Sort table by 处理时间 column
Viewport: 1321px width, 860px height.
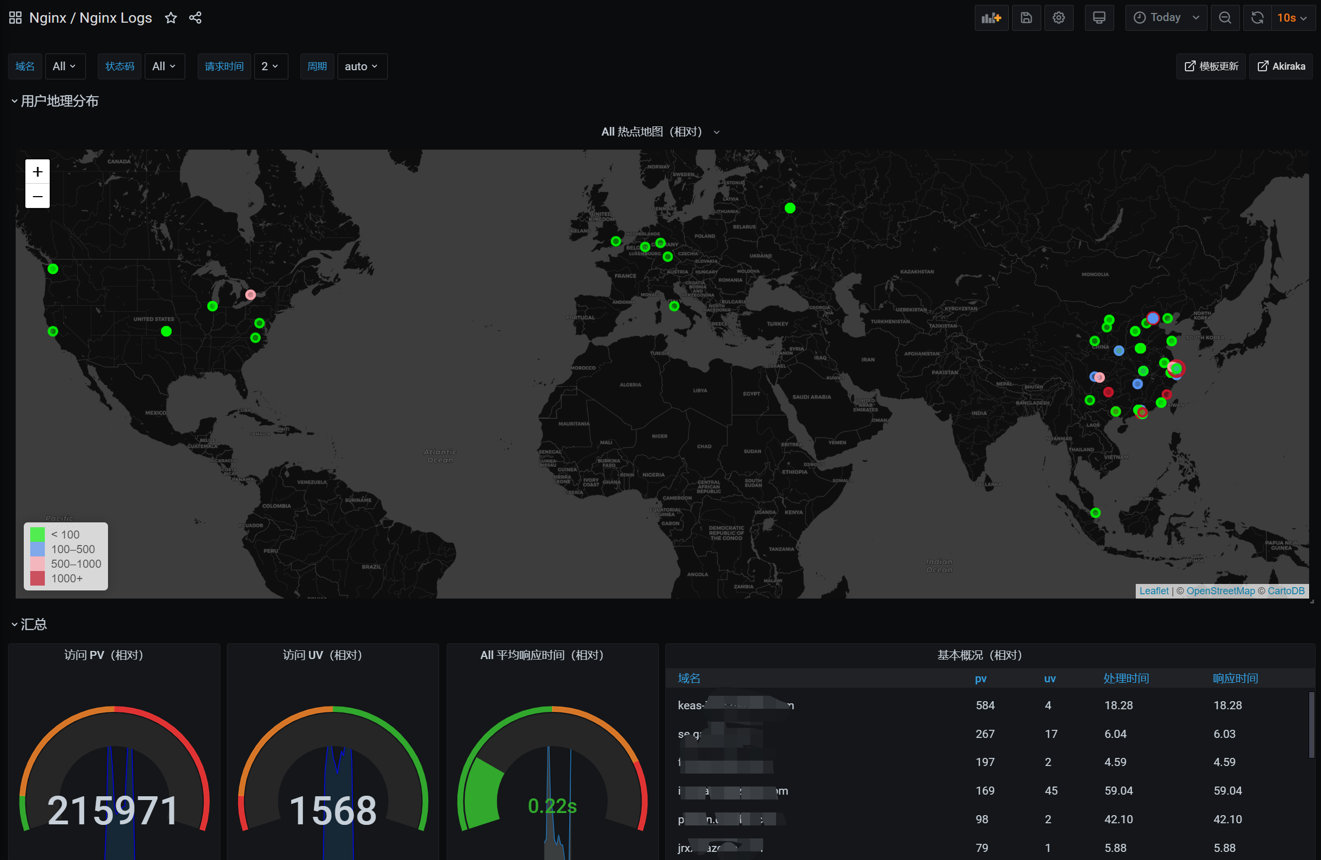tap(1125, 678)
